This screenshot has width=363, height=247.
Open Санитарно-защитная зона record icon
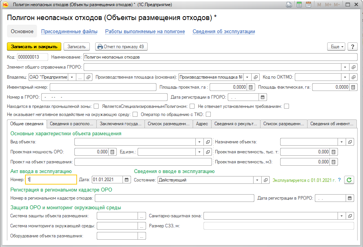coord(350,216)
